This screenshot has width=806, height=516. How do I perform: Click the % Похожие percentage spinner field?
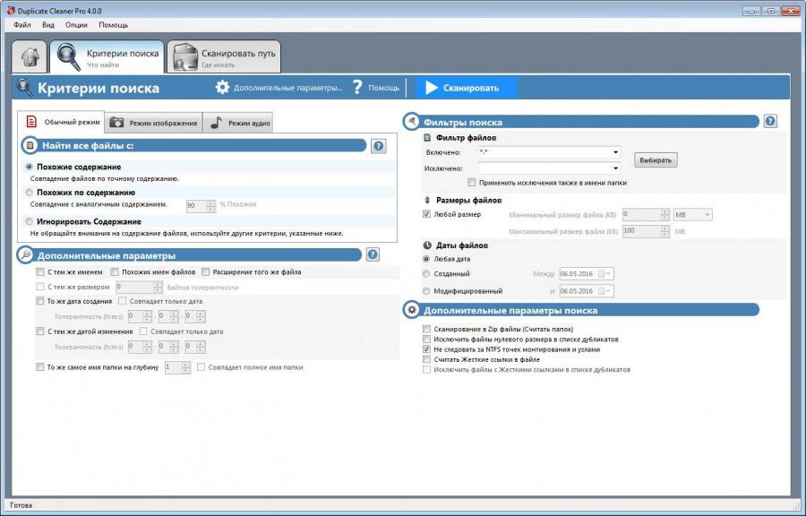click(x=194, y=206)
